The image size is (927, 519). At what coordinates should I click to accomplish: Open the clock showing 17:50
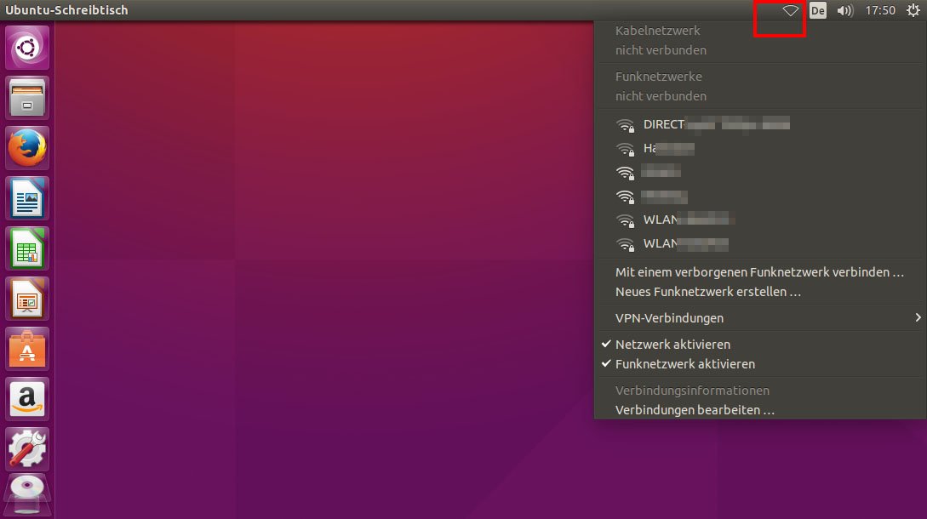click(880, 11)
